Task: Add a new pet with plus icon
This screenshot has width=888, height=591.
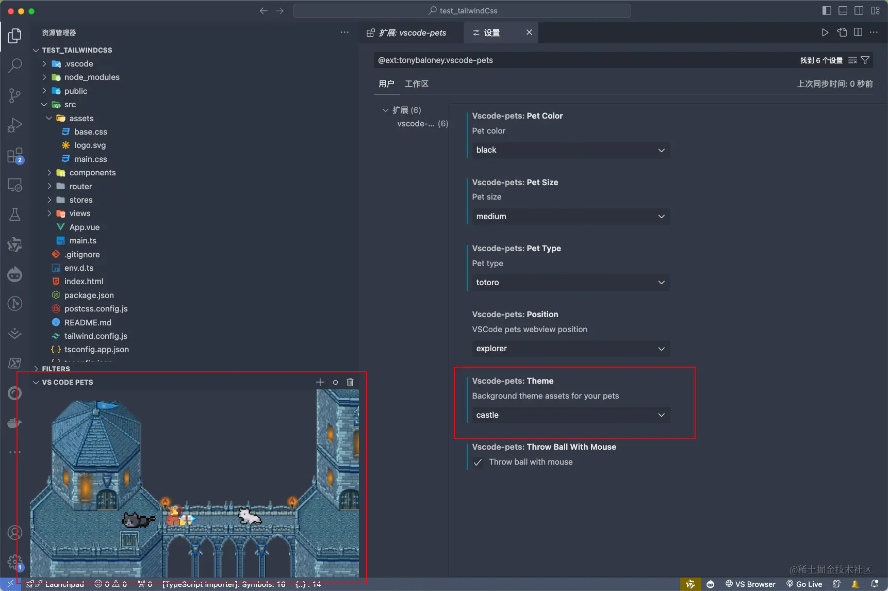Action: [x=320, y=382]
